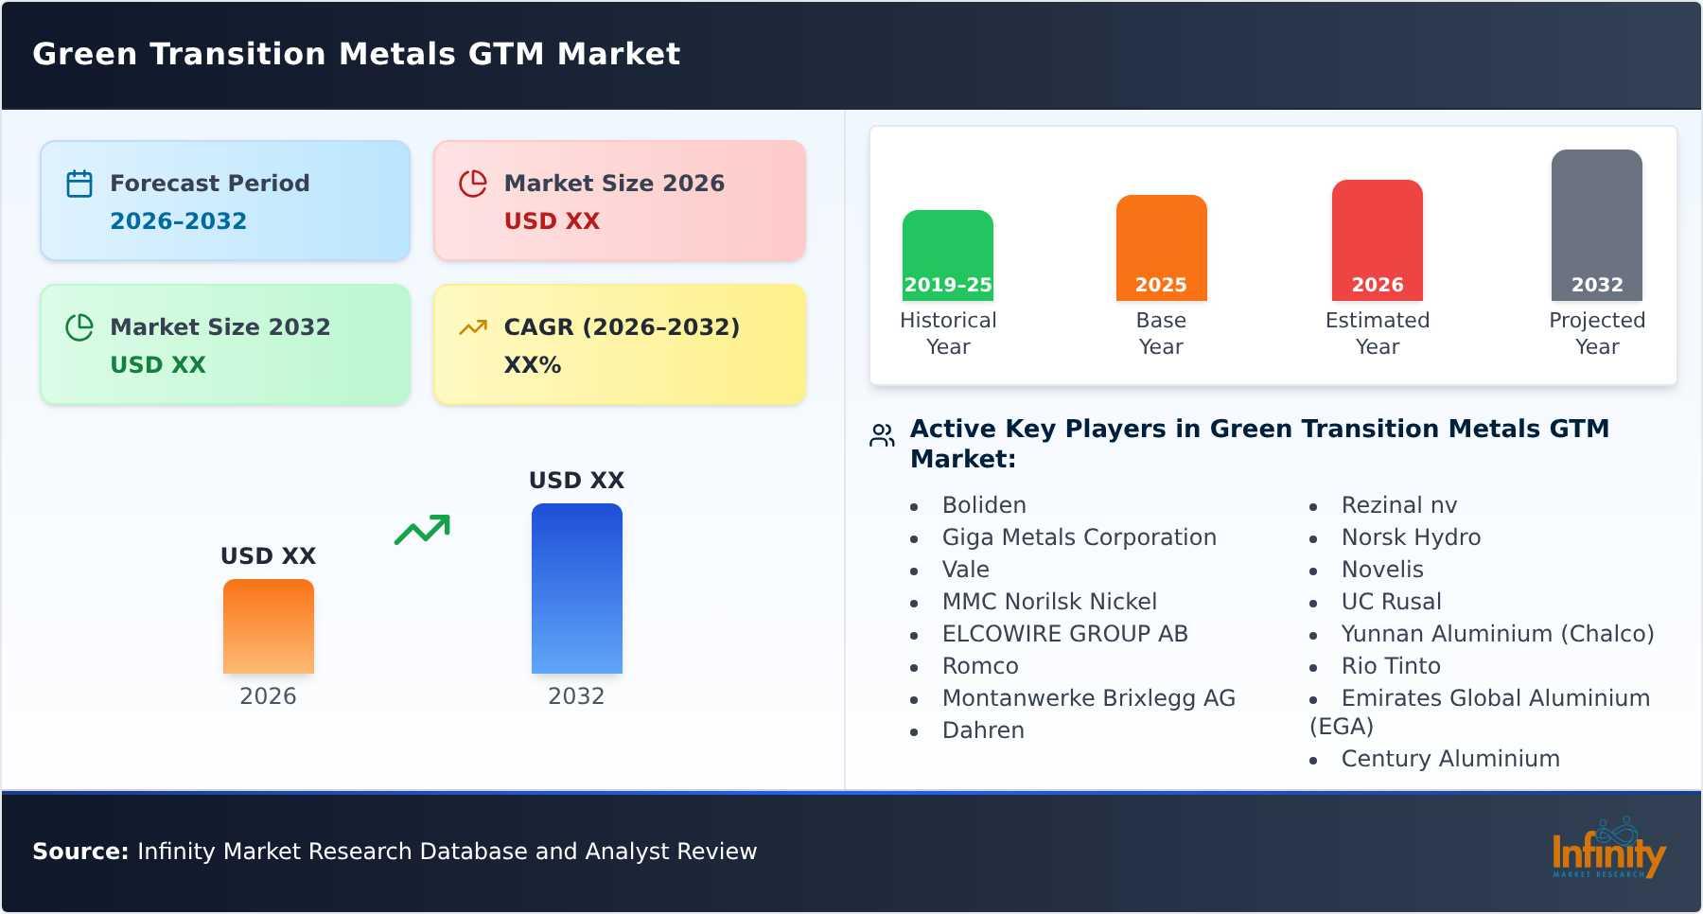Click the green 2019-25 Historical Year bar

pos(948,255)
